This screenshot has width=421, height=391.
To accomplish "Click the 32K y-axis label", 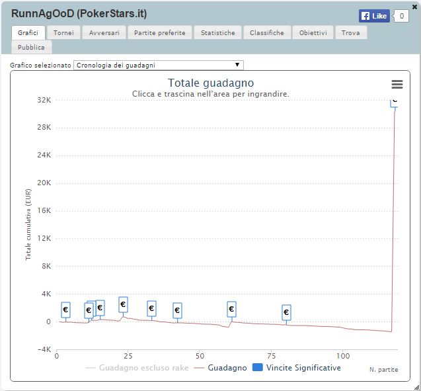I will click(44, 100).
